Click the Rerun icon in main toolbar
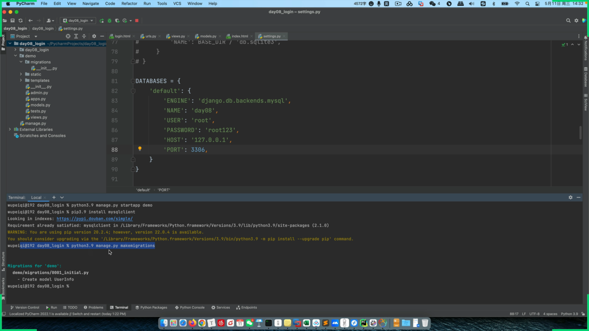 click(x=102, y=21)
